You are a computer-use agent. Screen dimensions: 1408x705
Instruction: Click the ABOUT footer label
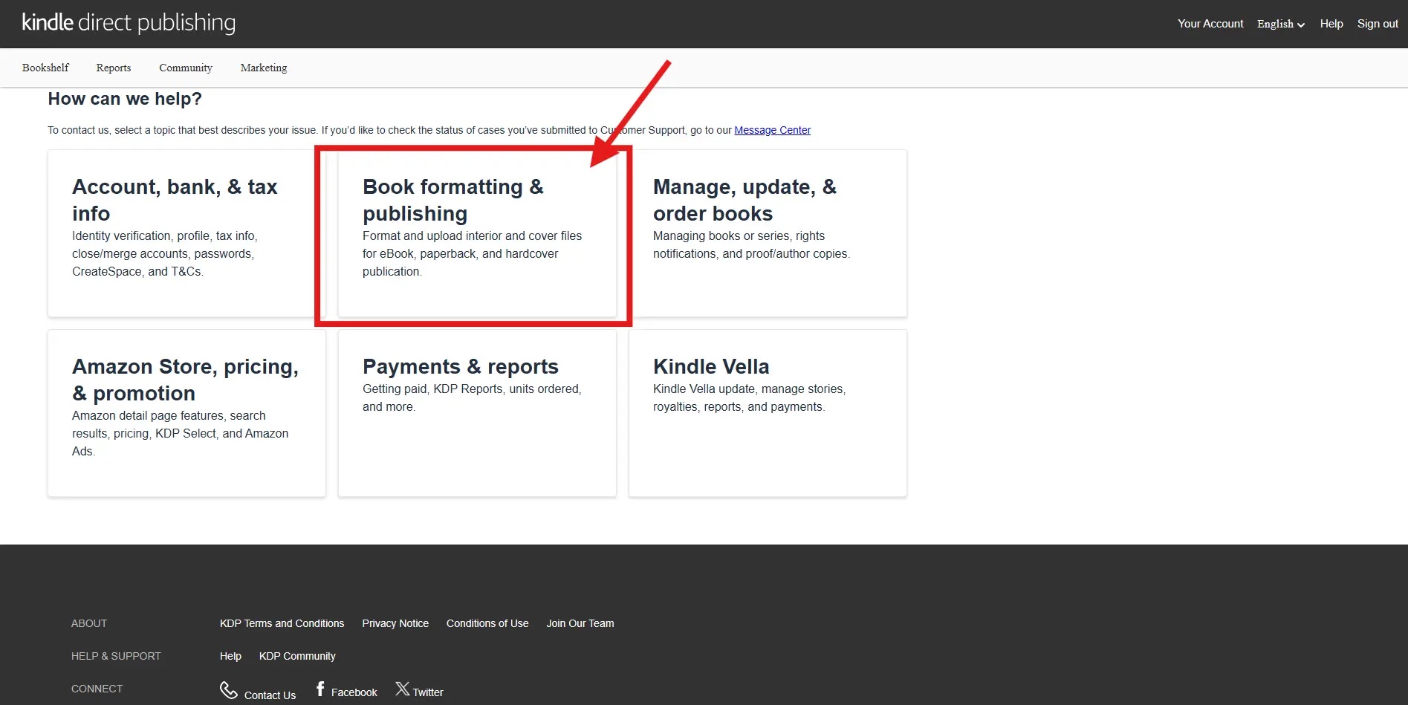tap(89, 623)
